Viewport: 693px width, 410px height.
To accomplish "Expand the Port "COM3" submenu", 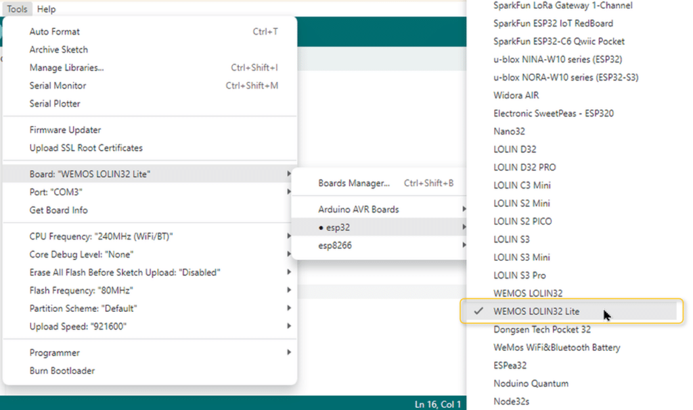I will point(150,192).
